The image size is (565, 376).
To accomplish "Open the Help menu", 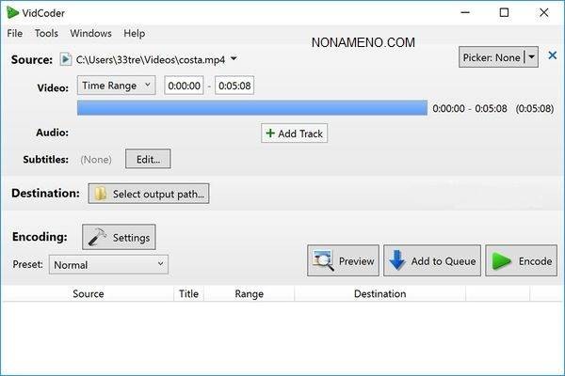I will coord(134,33).
